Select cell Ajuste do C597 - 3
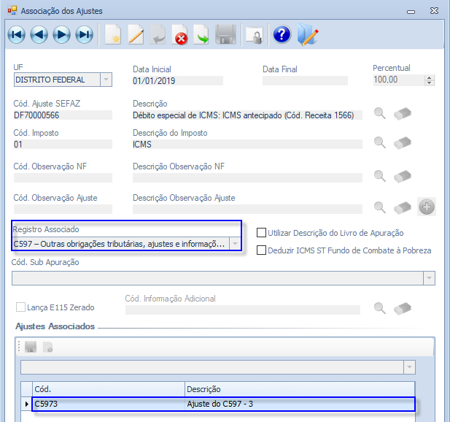This screenshot has width=450, height=422. [300, 404]
